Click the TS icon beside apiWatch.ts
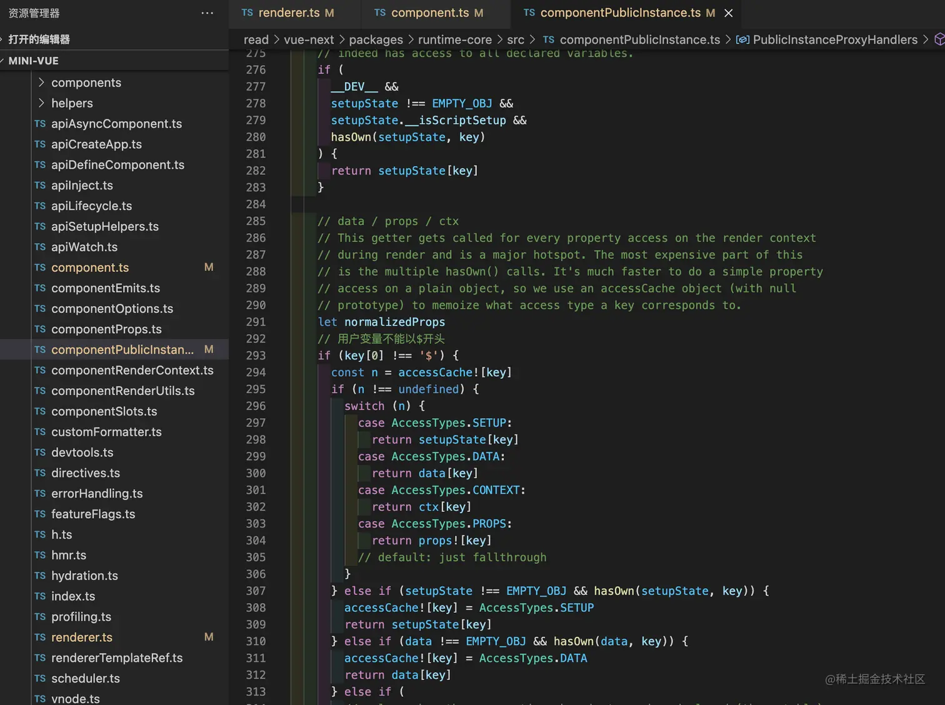Image resolution: width=945 pixels, height=705 pixels. tap(40, 247)
